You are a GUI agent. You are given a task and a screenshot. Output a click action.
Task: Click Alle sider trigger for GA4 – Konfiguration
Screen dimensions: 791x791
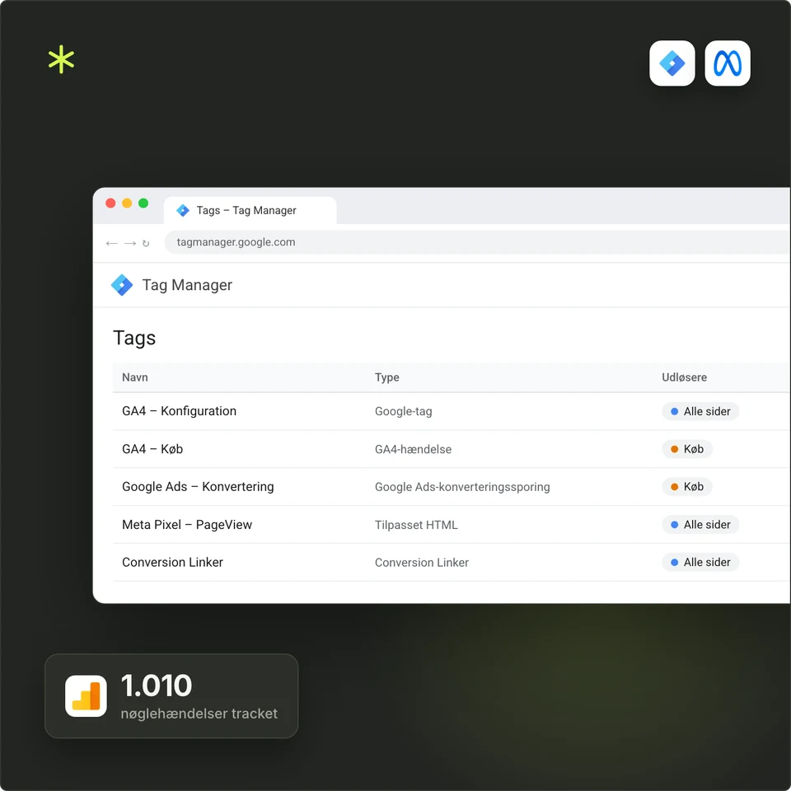(700, 412)
